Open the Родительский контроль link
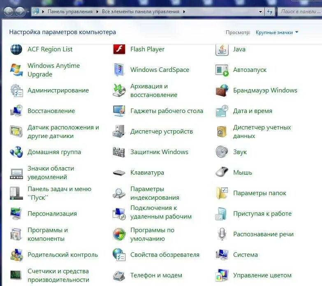Image resolution: width=322 pixels, height=286 pixels. 63,255
